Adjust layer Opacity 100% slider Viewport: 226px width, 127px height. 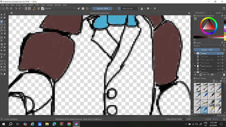(x=207, y=50)
